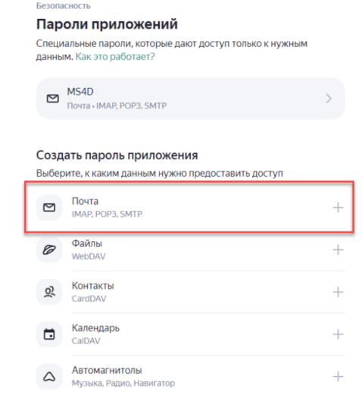Add Файлы WebDAV password with plus
The height and width of the screenshot is (398, 362).
tap(338, 250)
